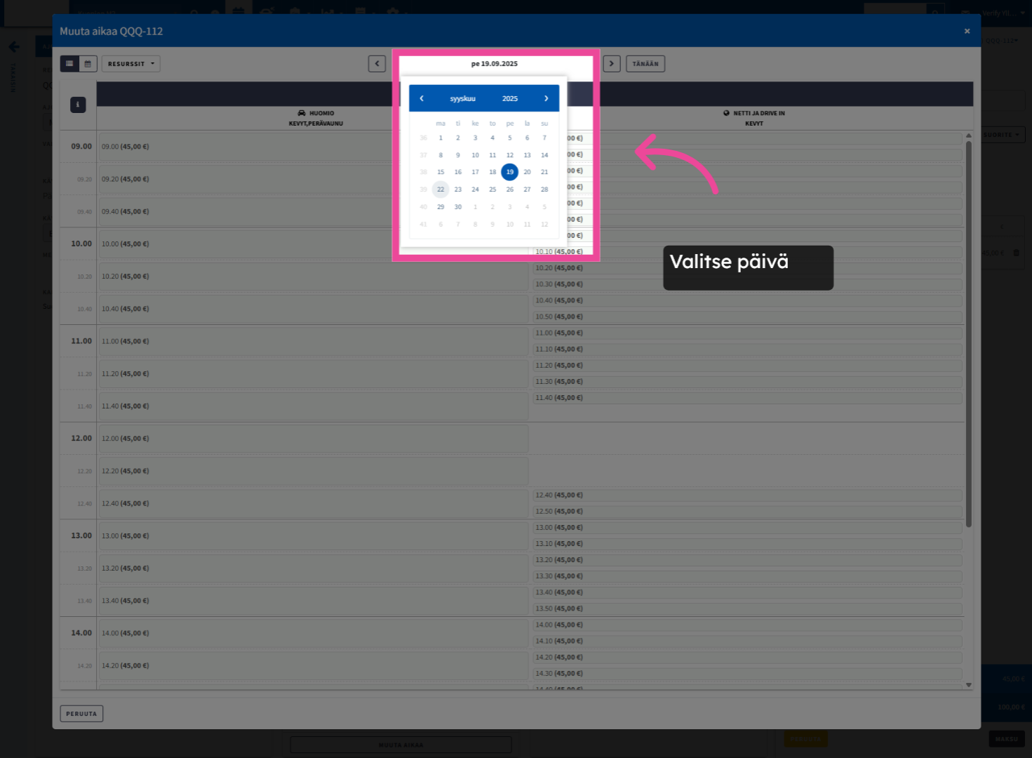The height and width of the screenshot is (758, 1032).
Task: Select day 19 in the calendar
Action: (510, 172)
